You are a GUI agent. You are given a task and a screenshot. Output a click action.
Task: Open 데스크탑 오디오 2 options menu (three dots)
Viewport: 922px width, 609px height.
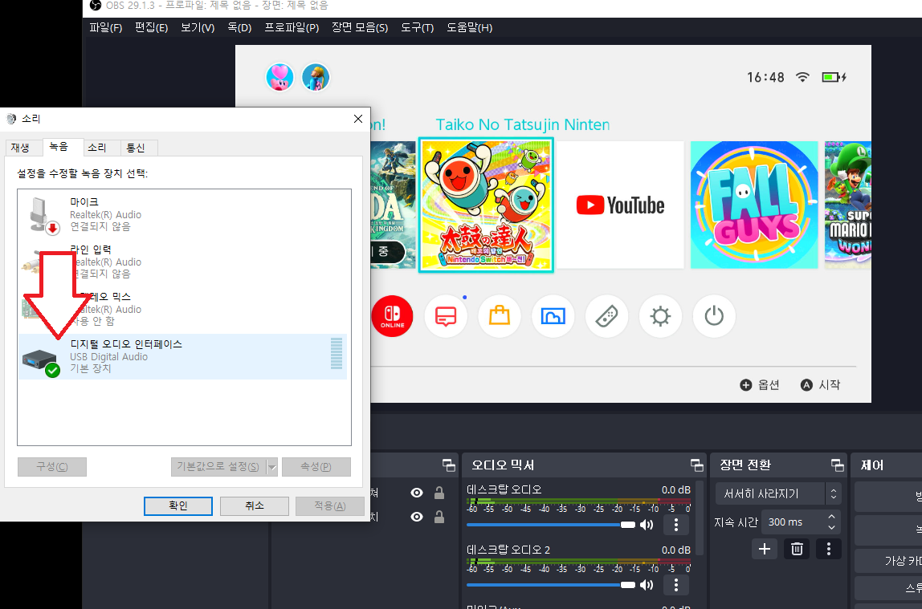tap(676, 584)
